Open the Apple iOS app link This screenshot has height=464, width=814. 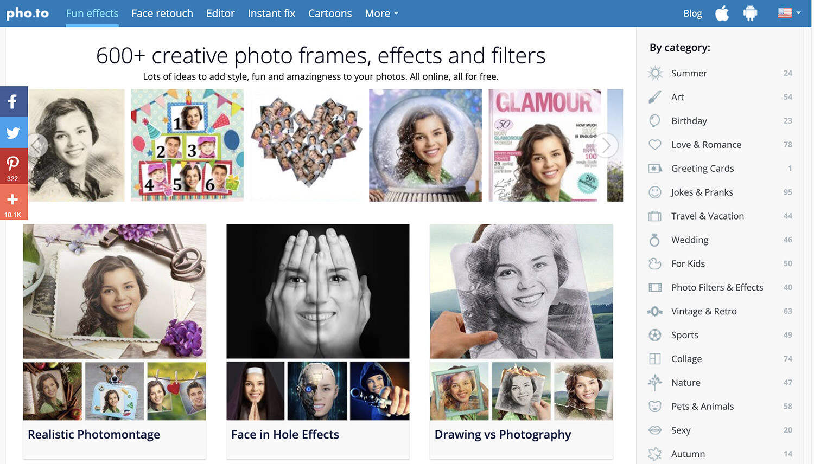[722, 13]
